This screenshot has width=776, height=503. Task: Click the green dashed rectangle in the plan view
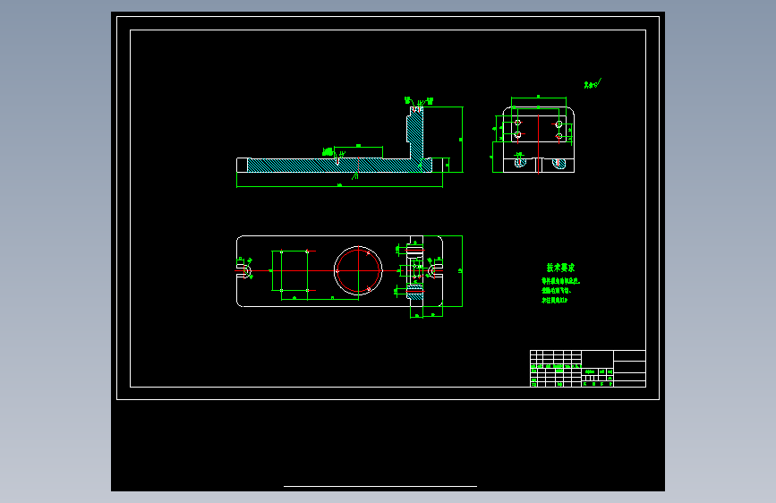point(289,271)
